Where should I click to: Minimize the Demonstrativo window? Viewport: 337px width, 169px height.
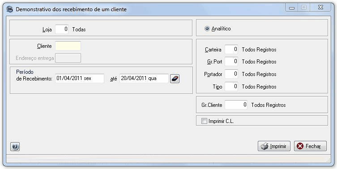pos(292,8)
